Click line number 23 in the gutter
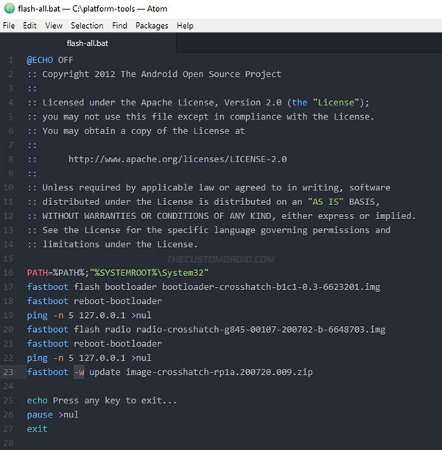This screenshot has width=442, height=450. tap(8, 372)
